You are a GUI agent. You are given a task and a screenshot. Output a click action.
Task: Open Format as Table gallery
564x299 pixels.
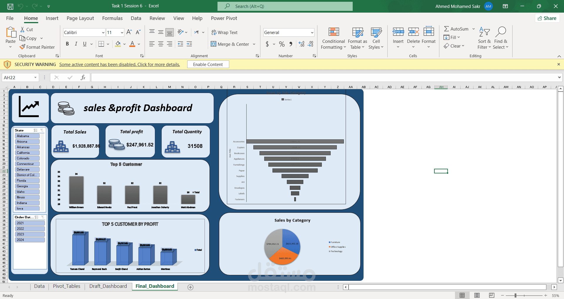[357, 38]
